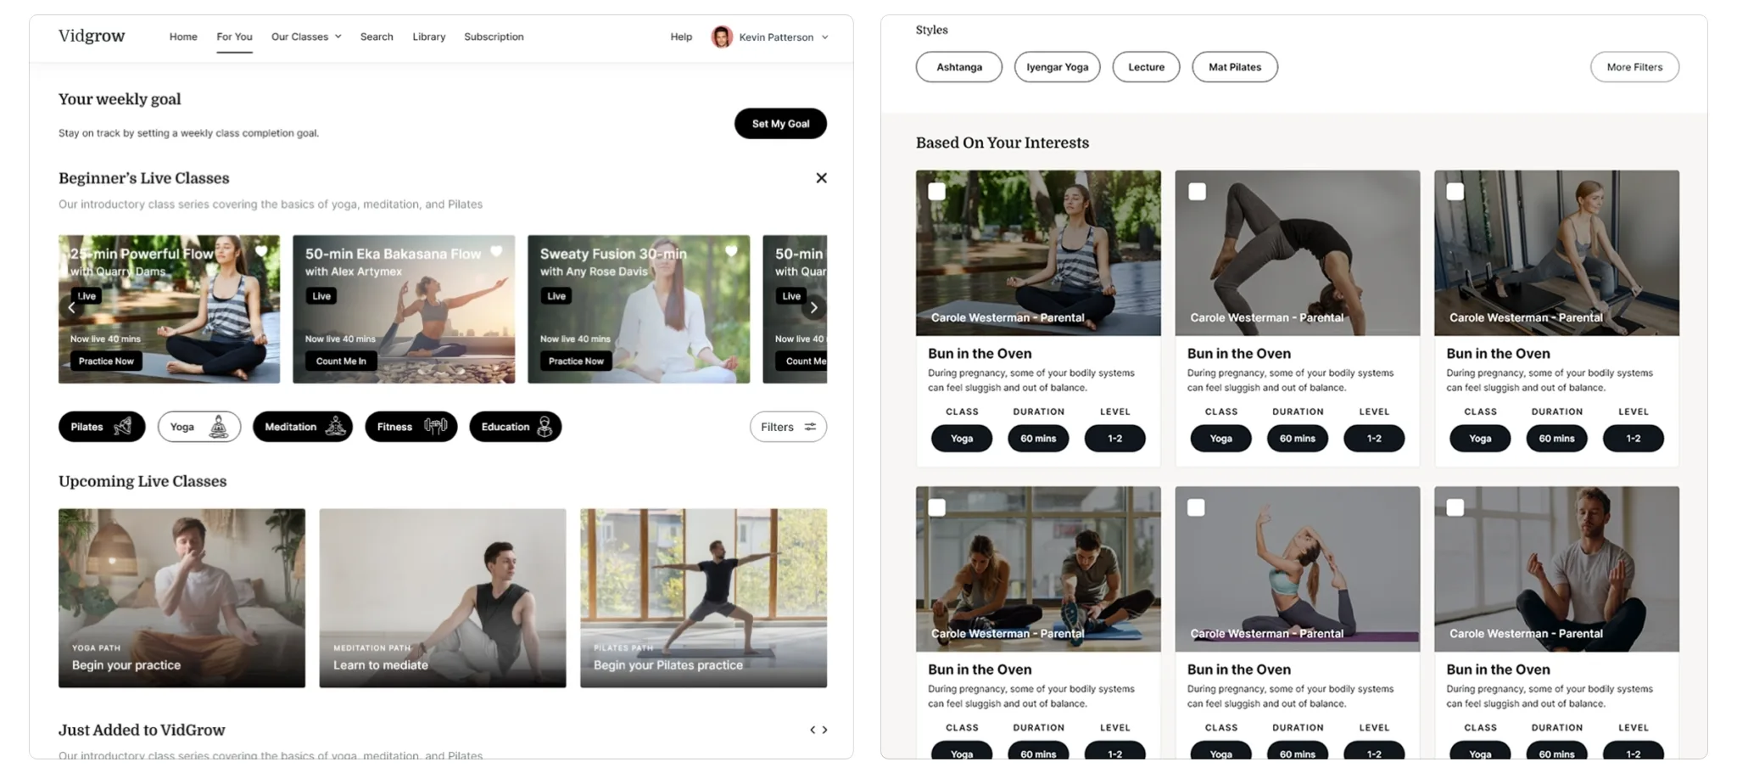Check the first Bun in the Oven card checkbox
1737x773 pixels.
(x=937, y=192)
